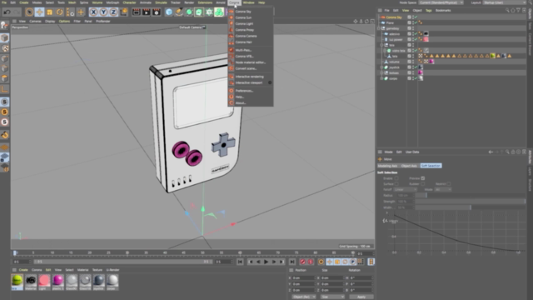The image size is (533, 300).
Task: Open Edit Render Settings clapperboard icon
Action: point(157,12)
